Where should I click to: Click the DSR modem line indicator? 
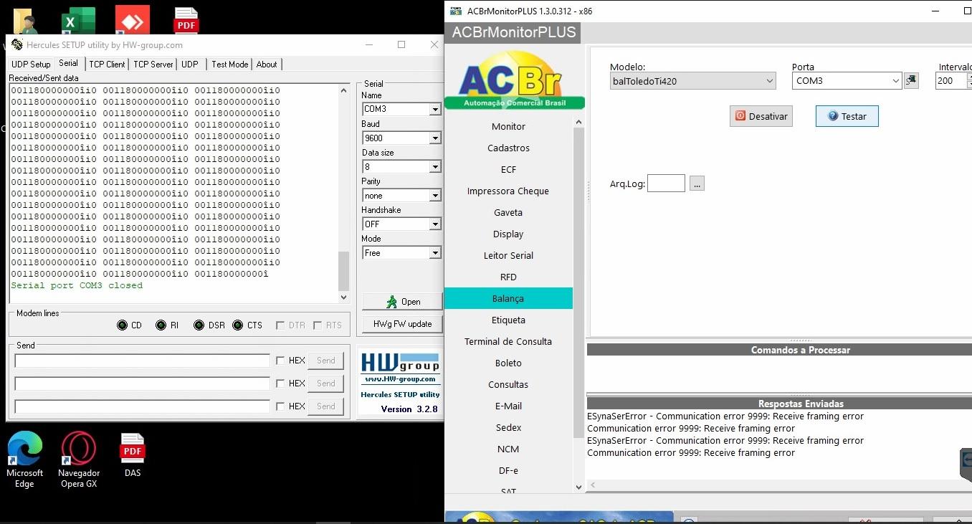coord(199,325)
